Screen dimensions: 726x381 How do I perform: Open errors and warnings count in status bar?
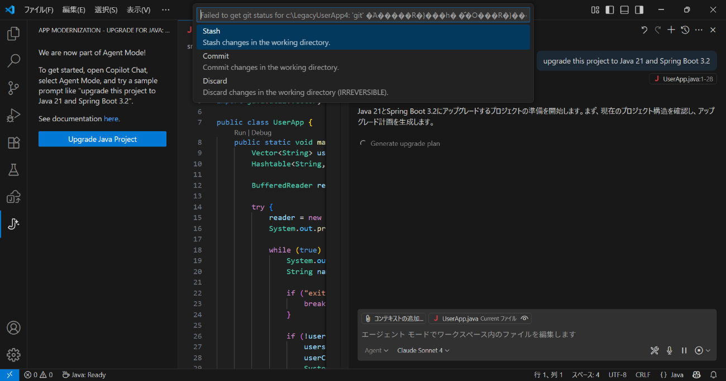(x=39, y=375)
